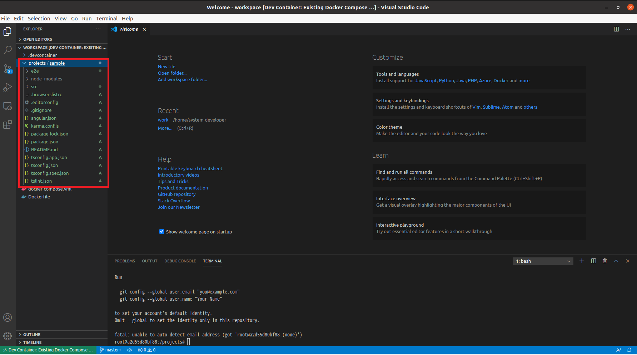Screen dimensions: 637x355
Task: Open the Extensions view
Action: (8, 124)
